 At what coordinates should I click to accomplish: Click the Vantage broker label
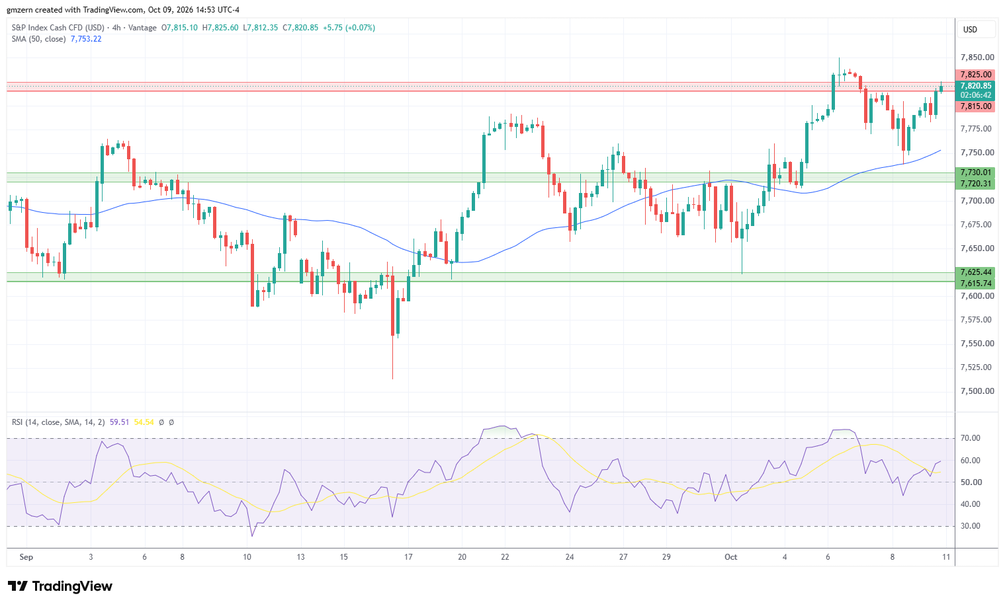pos(143,28)
